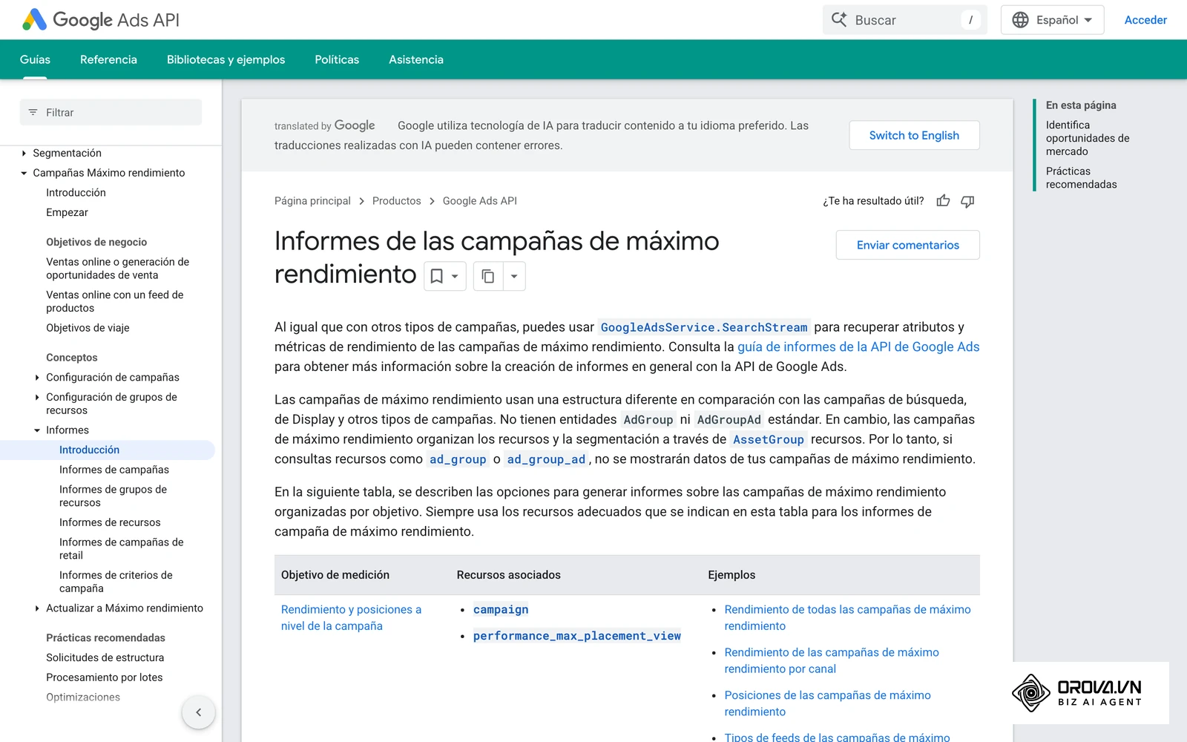Screen dimensions: 1187x742
Task: Click Productos in the breadcrumb
Action: 396,201
